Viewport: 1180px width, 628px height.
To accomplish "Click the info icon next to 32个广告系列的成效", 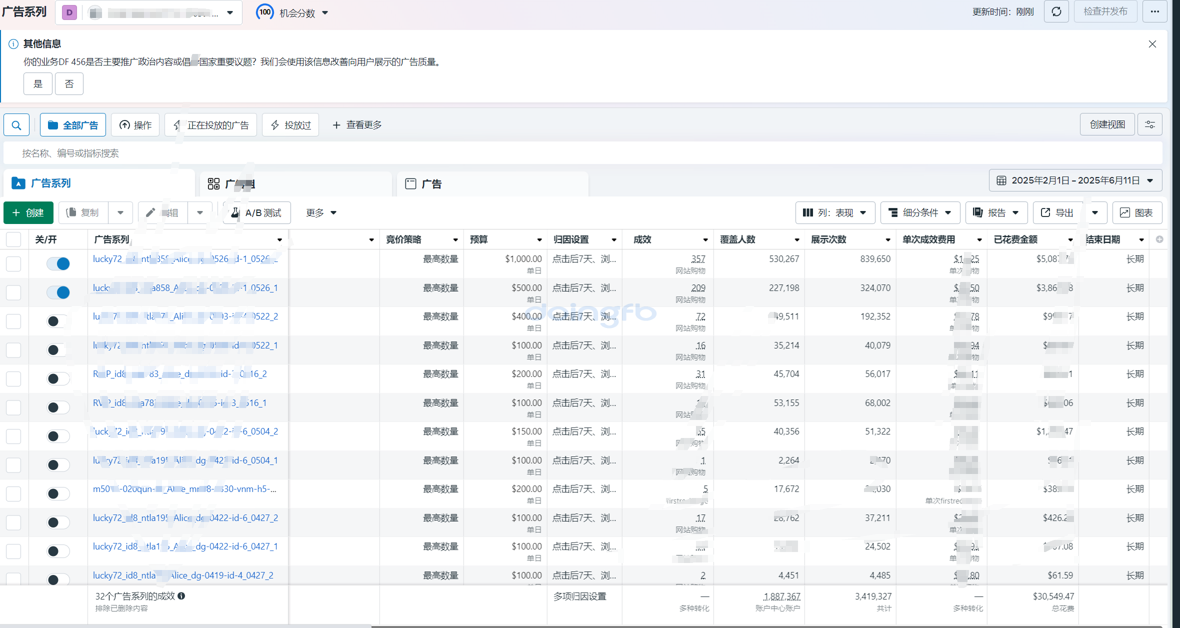I will tap(181, 596).
